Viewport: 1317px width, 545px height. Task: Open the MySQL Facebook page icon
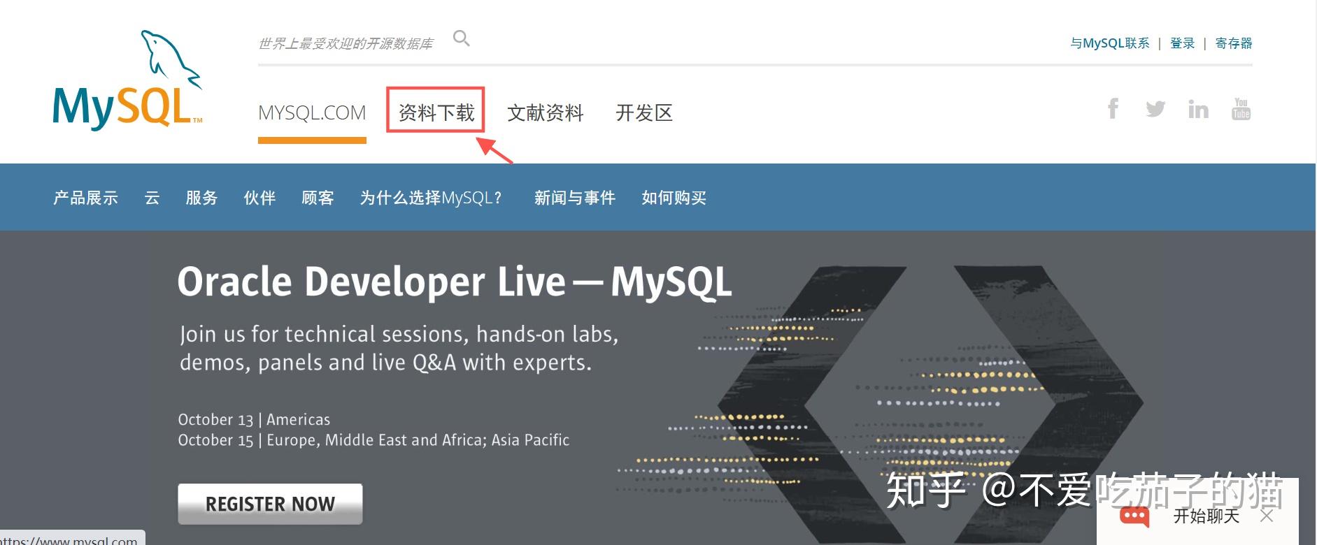1113,108
